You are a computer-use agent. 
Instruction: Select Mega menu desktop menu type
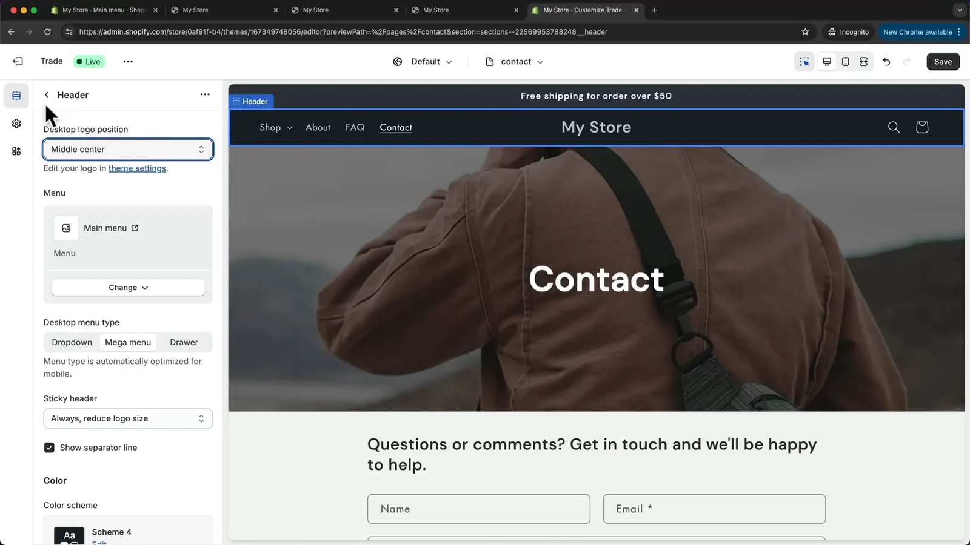pyautogui.click(x=128, y=342)
